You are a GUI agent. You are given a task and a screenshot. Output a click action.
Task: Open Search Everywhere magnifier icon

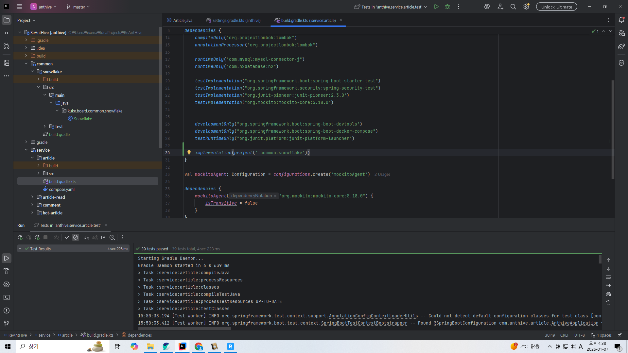coord(513,7)
